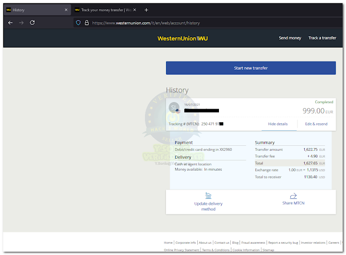Viewport: 346px width, 255px height.
Task: Click the Share MTCN arrow icon
Action: tap(293, 196)
